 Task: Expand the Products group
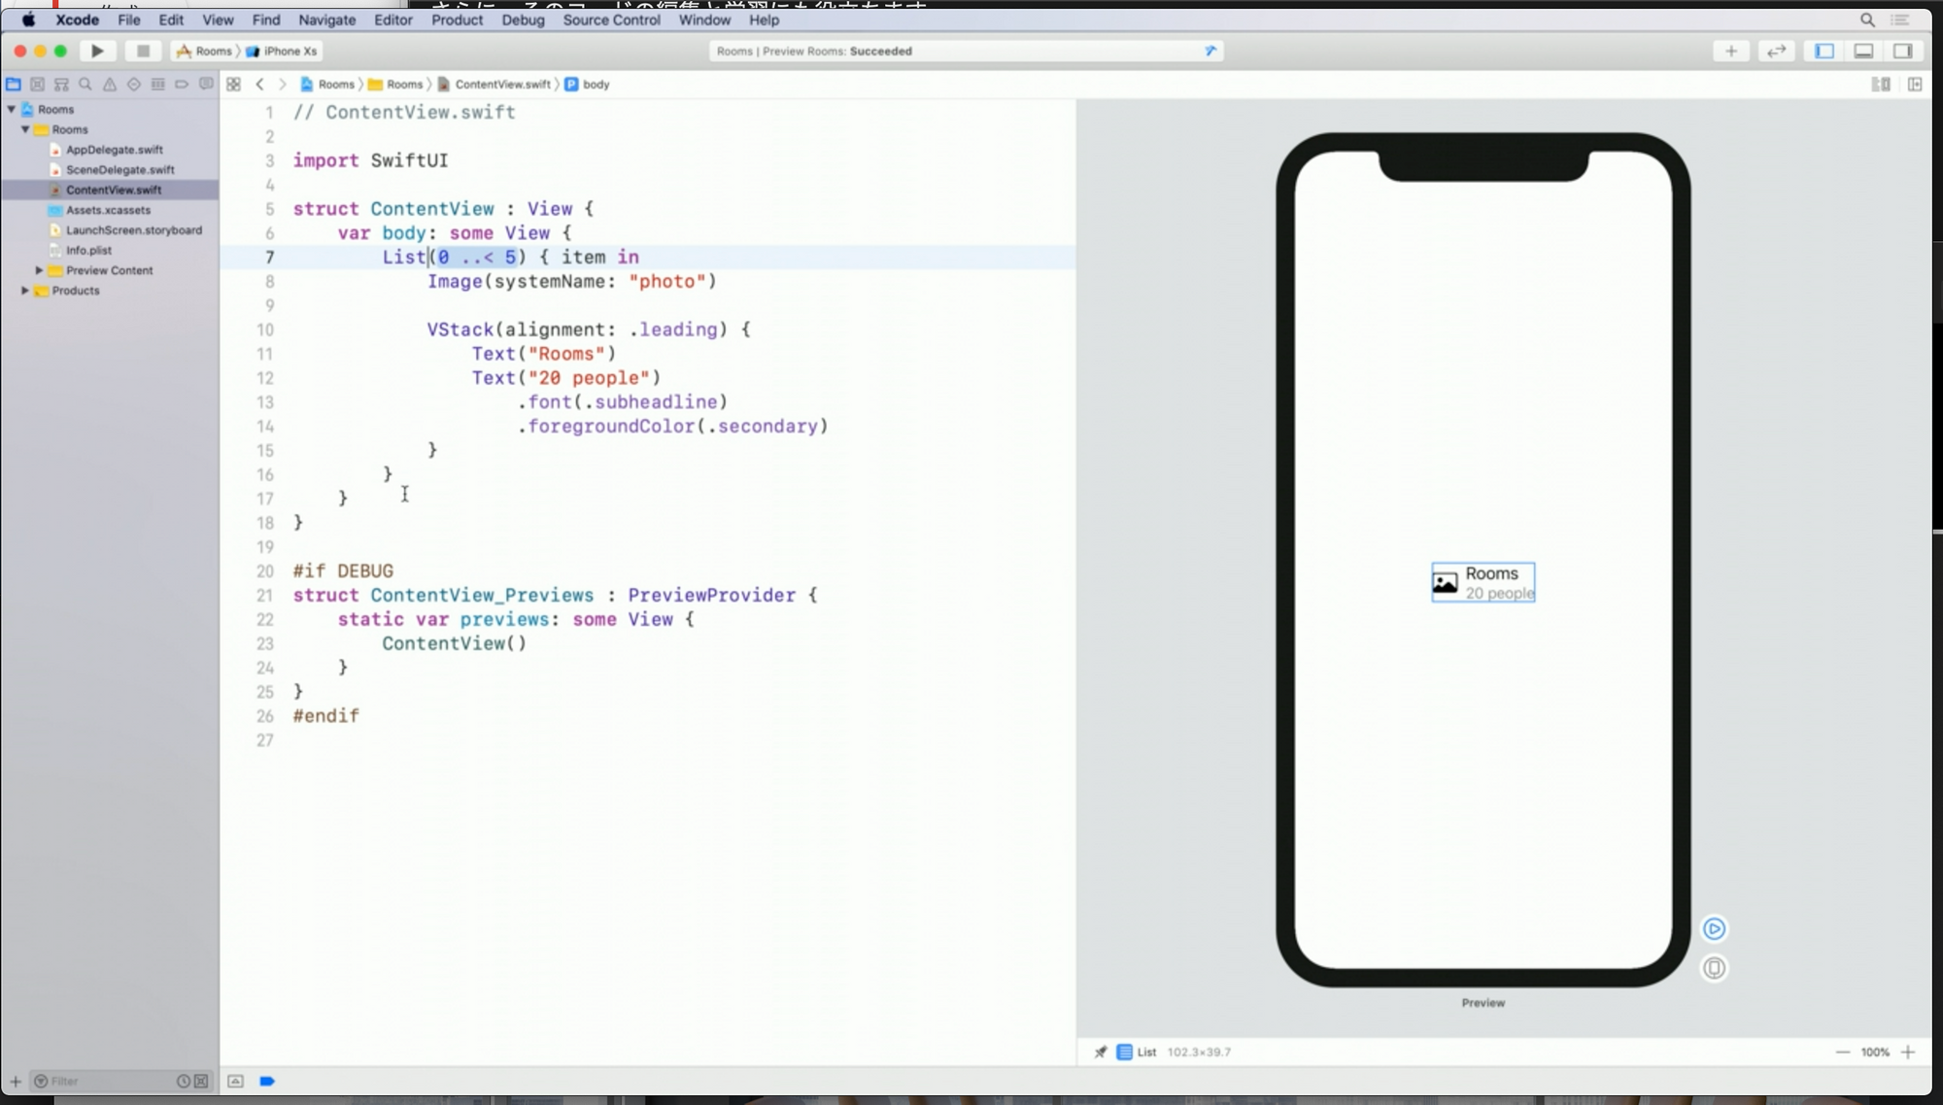point(25,291)
